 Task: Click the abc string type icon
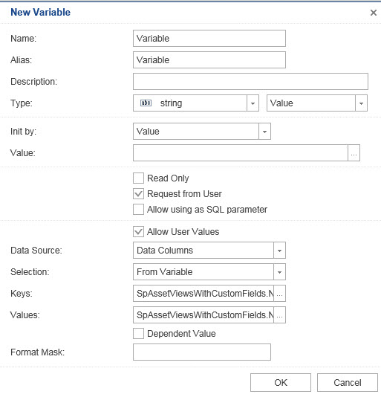click(146, 103)
